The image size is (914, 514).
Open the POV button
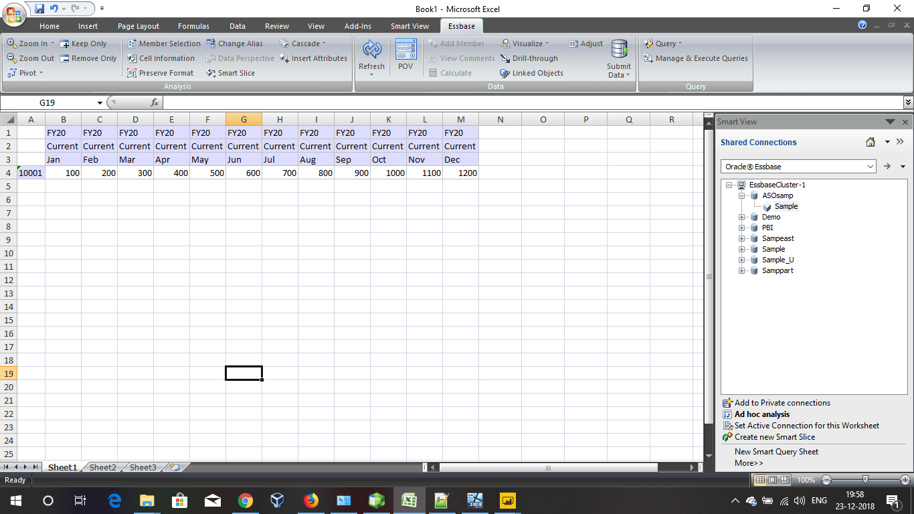coord(405,55)
